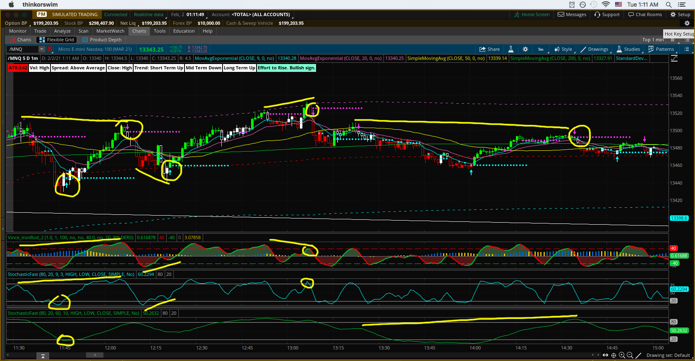Viewport: 695px width, 361px height.
Task: Switch to the Trade tab
Action: 40,31
